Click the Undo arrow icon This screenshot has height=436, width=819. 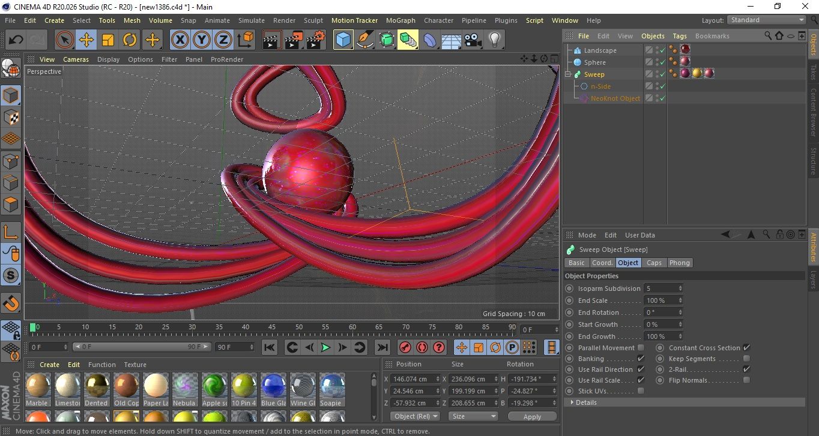(16, 40)
